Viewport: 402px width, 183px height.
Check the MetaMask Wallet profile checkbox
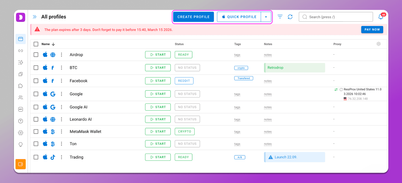[36, 132]
